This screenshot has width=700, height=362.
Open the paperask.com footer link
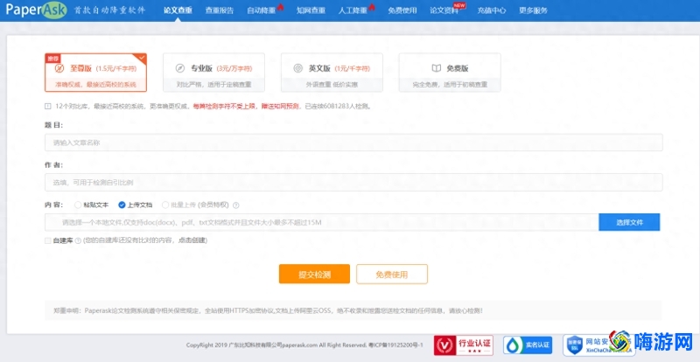(x=299, y=345)
